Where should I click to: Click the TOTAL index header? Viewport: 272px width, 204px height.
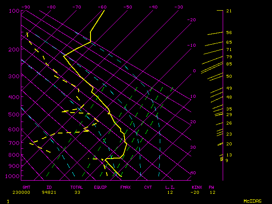(x=76, y=187)
